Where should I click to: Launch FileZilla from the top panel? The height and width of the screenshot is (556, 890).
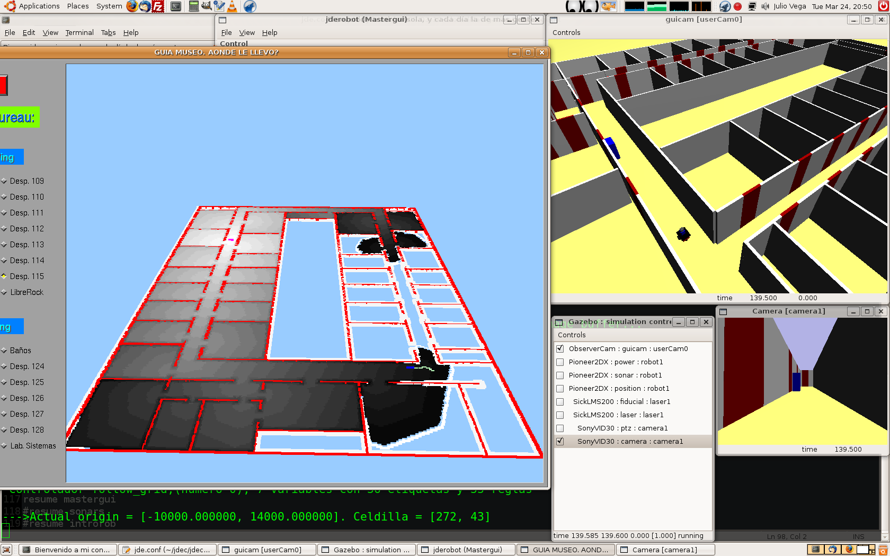(158, 6)
